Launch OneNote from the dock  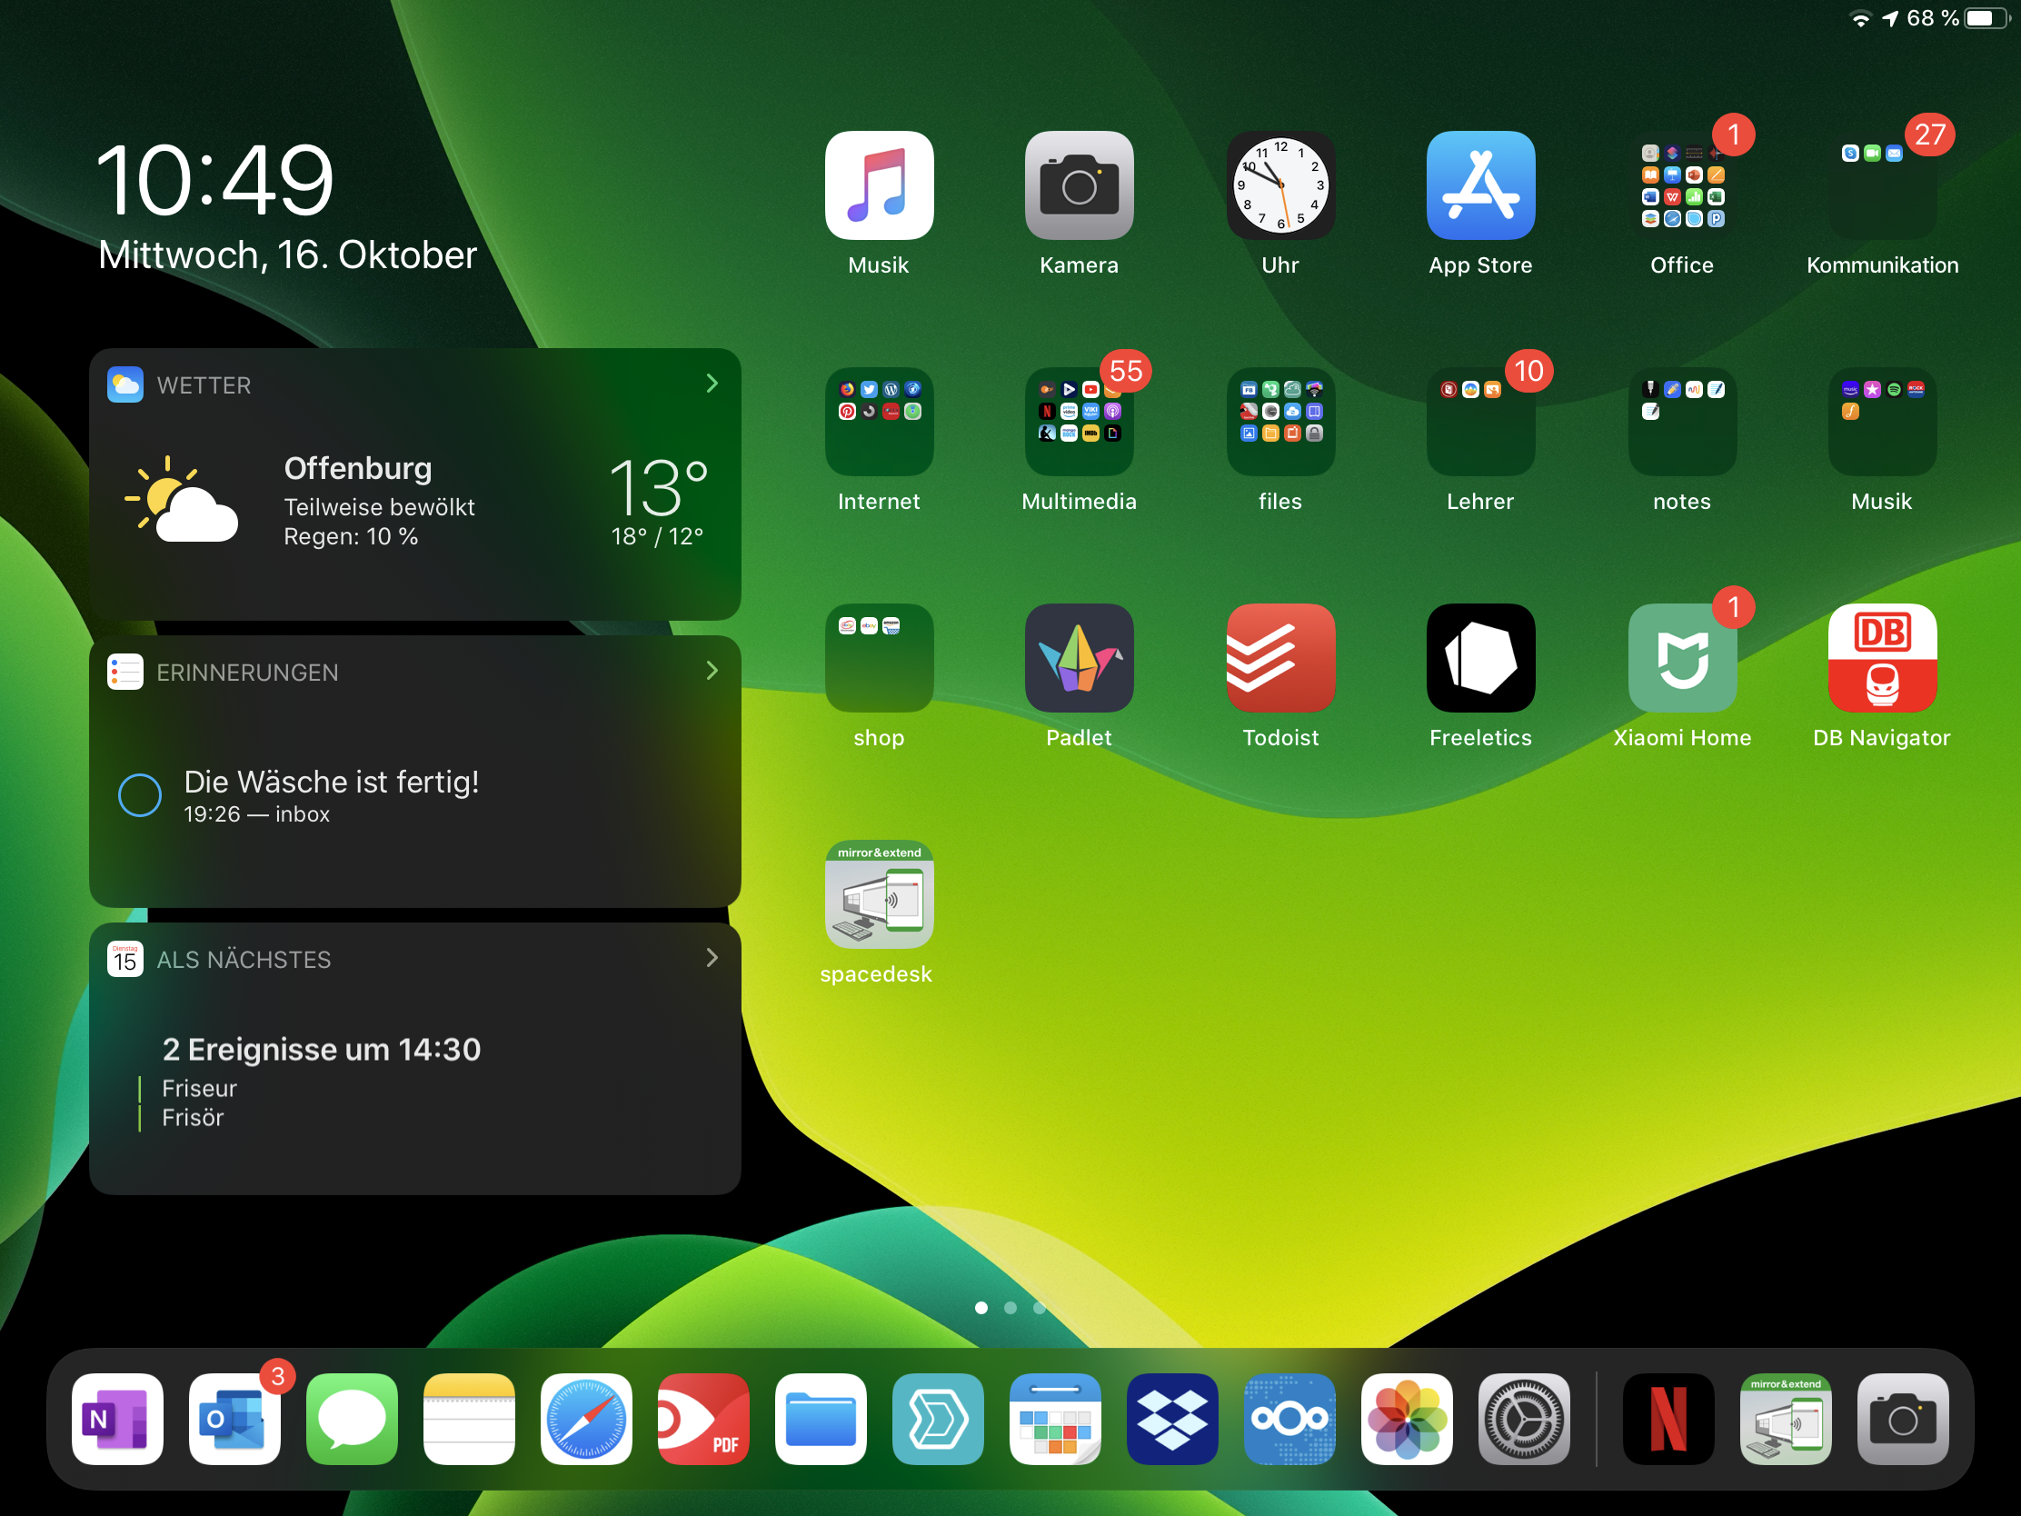(x=118, y=1418)
